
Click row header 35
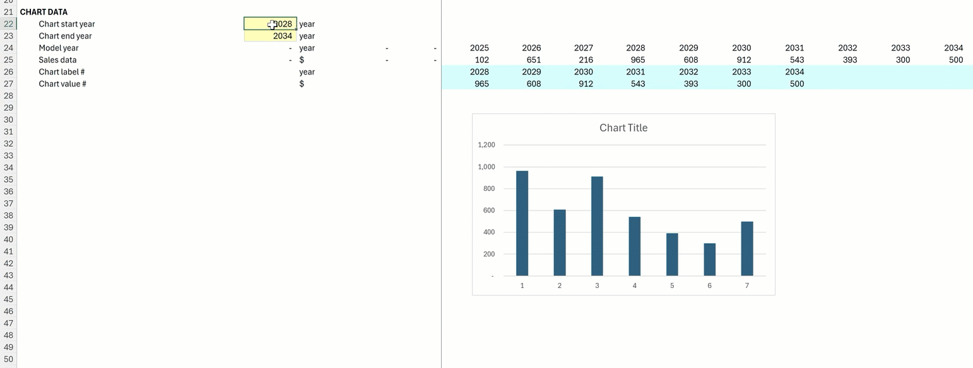(x=8, y=180)
